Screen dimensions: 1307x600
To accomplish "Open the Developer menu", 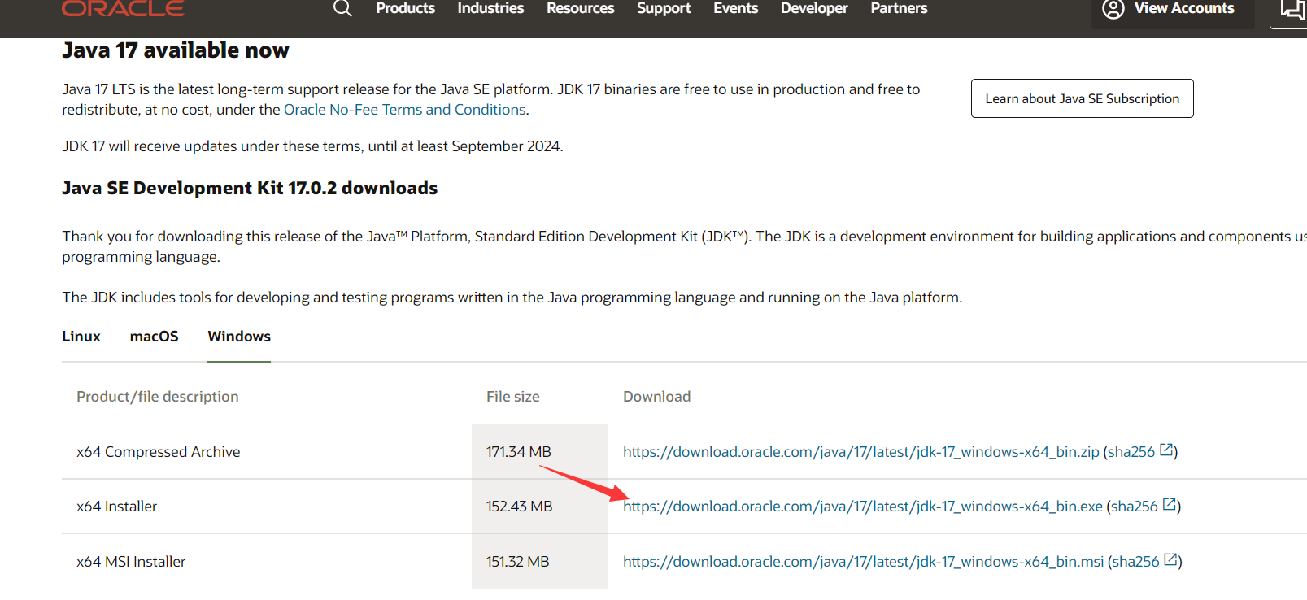I will coord(813,8).
